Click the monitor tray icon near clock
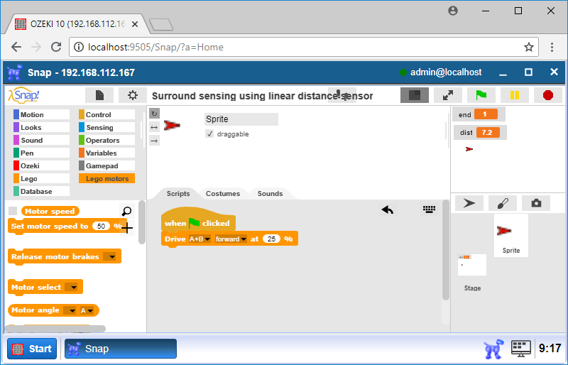Image resolution: width=568 pixels, height=365 pixels. [521, 349]
